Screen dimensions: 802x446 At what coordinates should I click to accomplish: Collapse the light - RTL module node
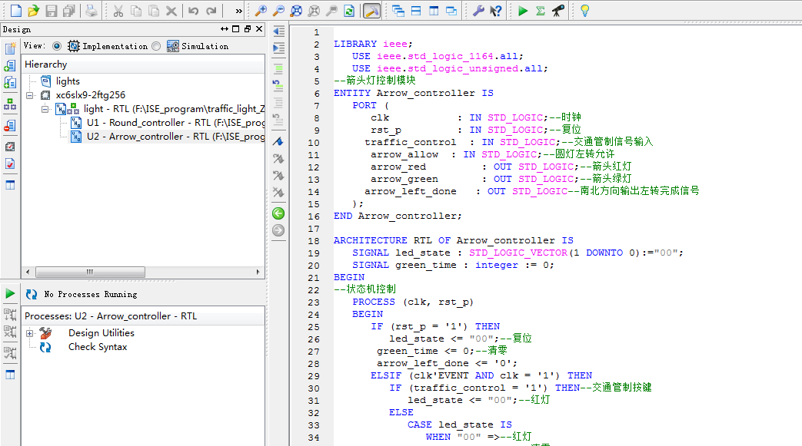[x=45, y=109]
